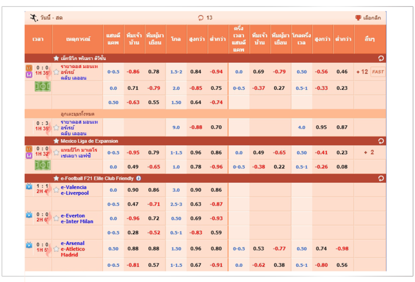Screen dimensions: 415x282
Task: Select half-time corners over odds 0.95
Action: [x=321, y=127]
